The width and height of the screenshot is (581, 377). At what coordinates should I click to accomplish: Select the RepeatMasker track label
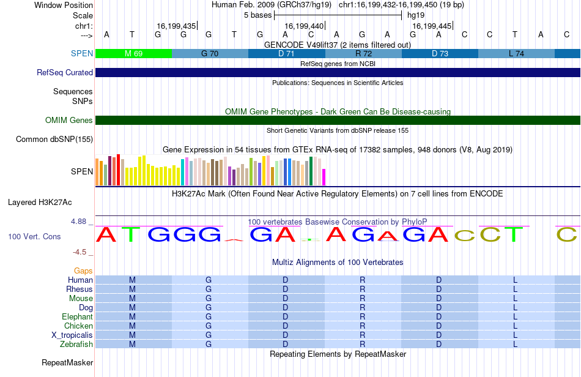[x=67, y=362]
